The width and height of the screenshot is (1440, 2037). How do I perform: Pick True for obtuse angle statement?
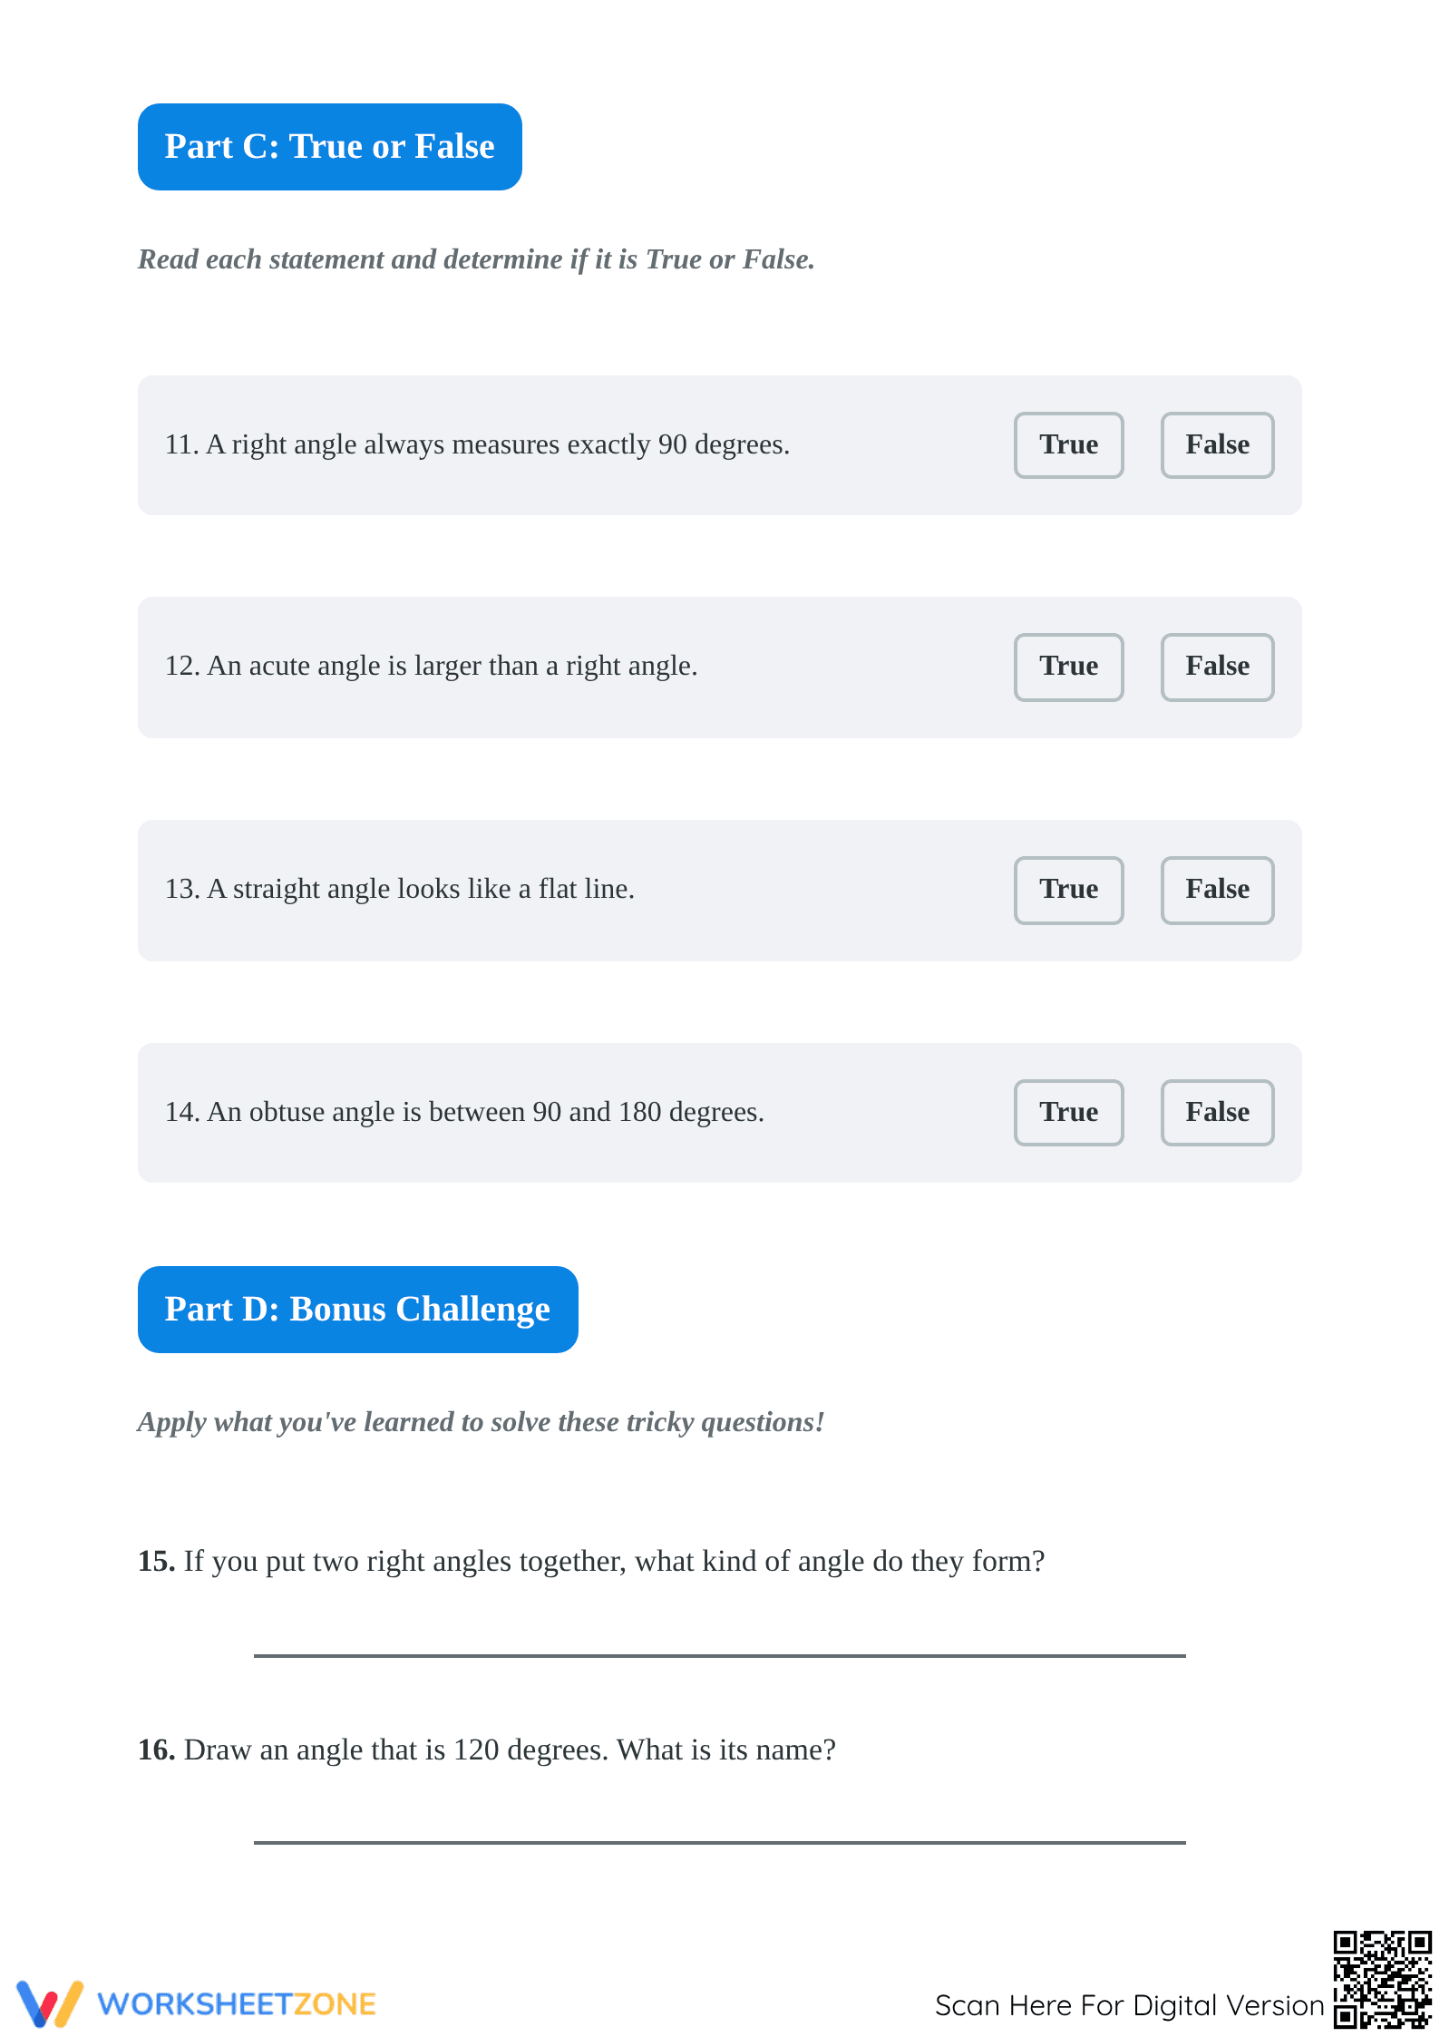tap(1068, 1112)
